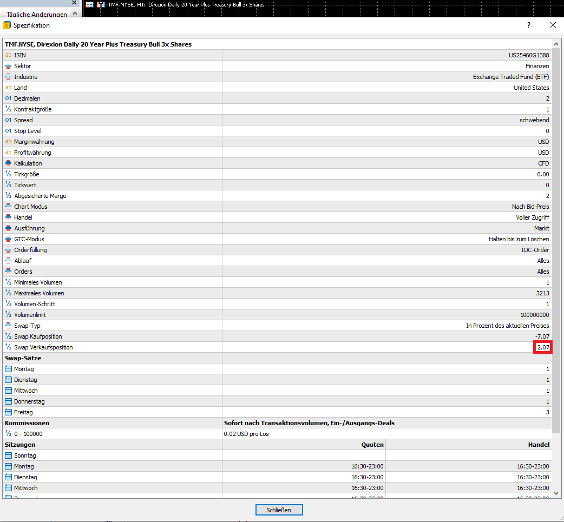564x522 pixels.
Task: Click the Marginwährung row icon
Action: coord(8,142)
